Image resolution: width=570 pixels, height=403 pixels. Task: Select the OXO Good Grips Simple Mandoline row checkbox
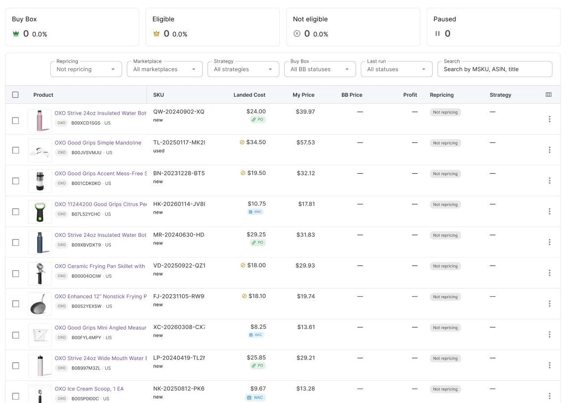(x=15, y=150)
